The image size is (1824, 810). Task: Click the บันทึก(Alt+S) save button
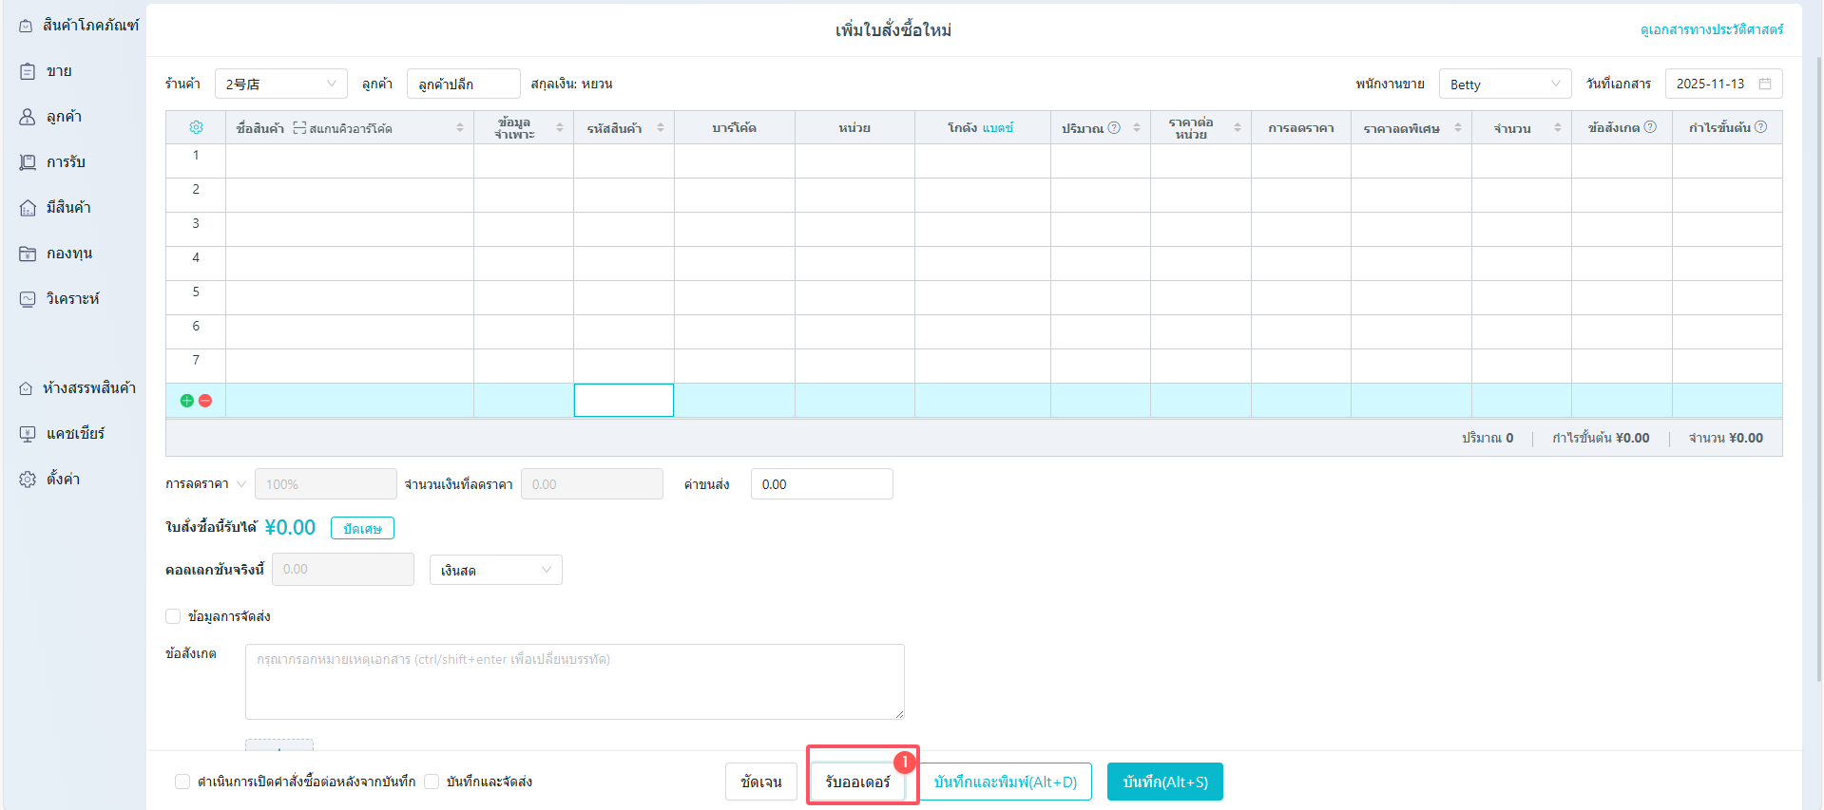coord(1164,782)
